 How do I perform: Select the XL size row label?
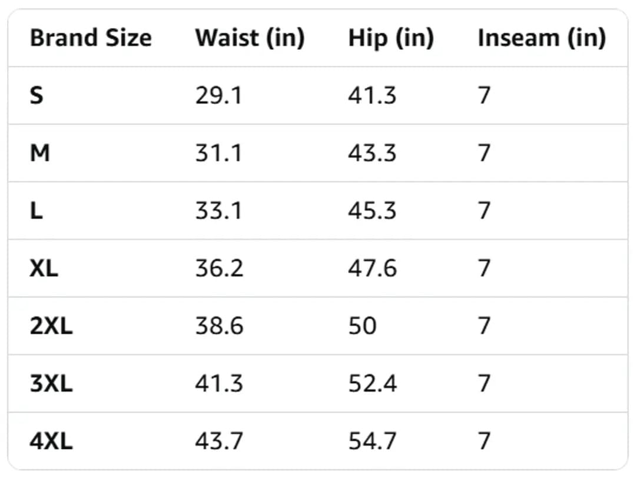(44, 269)
